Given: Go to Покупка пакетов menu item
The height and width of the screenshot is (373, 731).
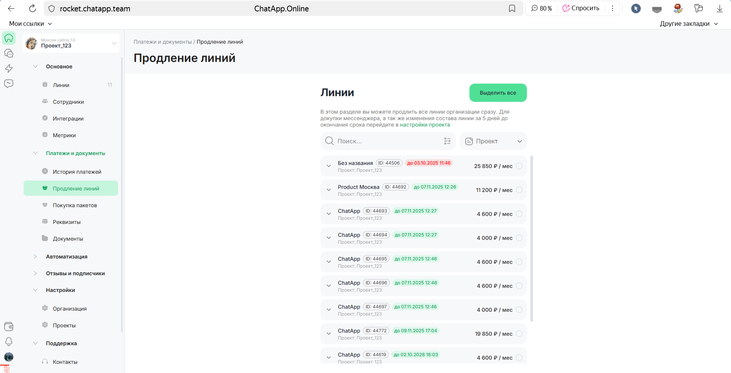Looking at the screenshot, I should [75, 205].
